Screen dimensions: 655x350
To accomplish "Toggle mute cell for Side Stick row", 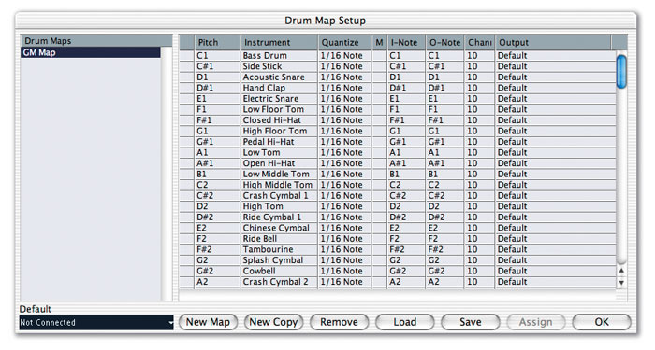I will tap(379, 66).
